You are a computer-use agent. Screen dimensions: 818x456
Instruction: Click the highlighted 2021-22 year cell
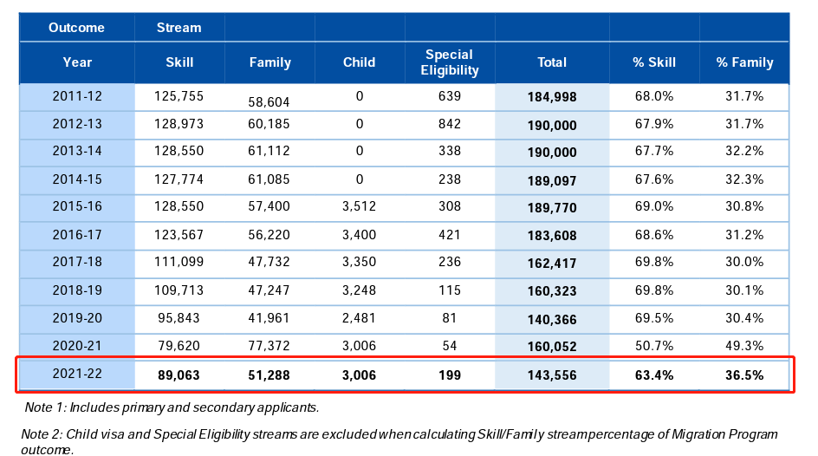[x=76, y=375]
